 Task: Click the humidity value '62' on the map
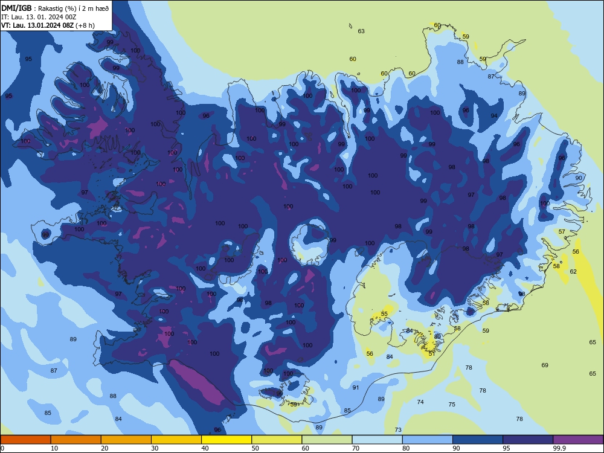[x=573, y=272]
